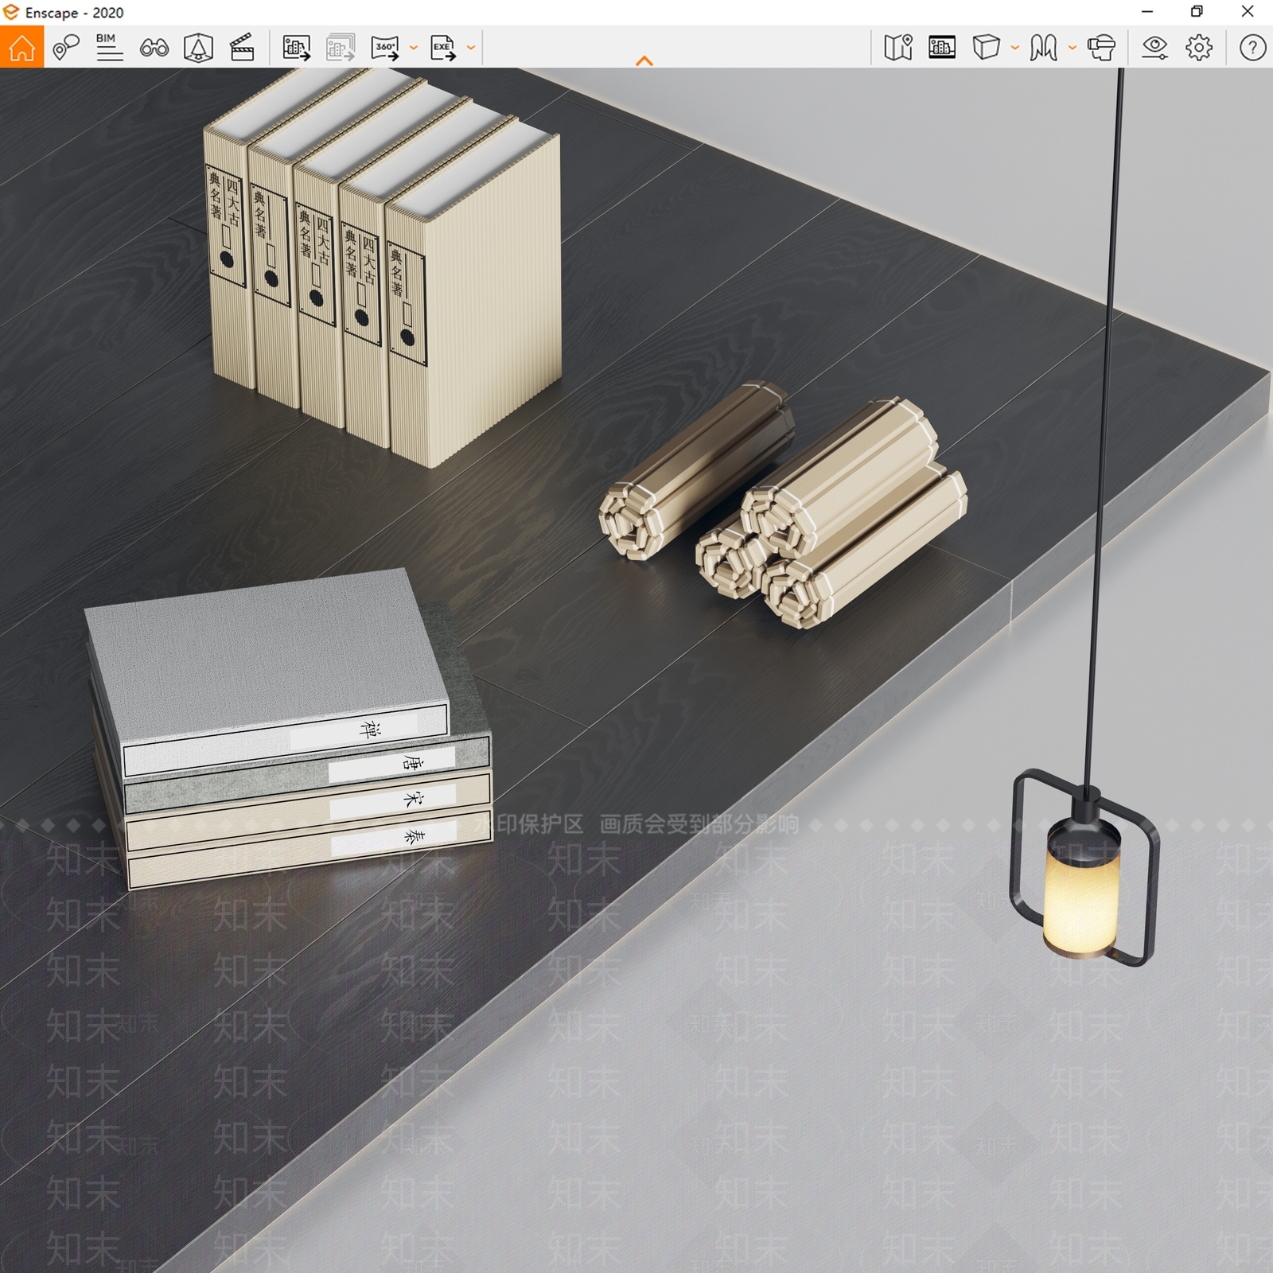Open the Visual Settings eye icon
The height and width of the screenshot is (1273, 1273).
pos(1154,48)
